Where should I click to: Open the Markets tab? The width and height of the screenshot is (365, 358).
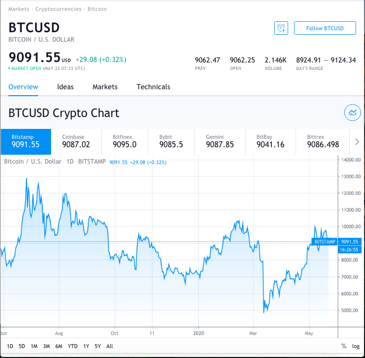(x=105, y=87)
